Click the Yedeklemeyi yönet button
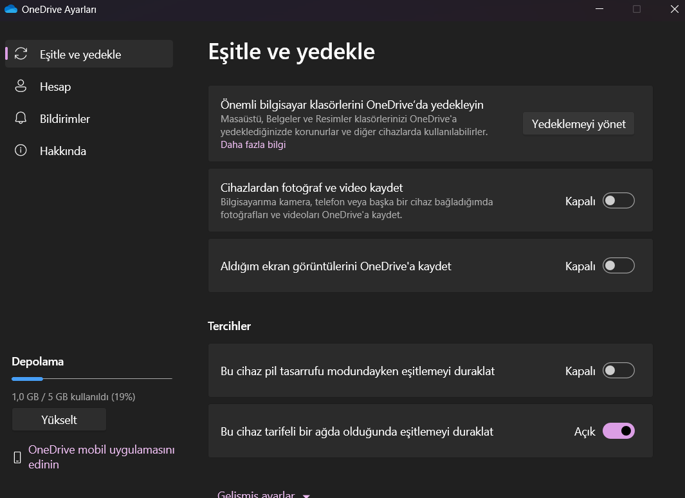Viewport: 685px width, 498px height. tap(578, 124)
